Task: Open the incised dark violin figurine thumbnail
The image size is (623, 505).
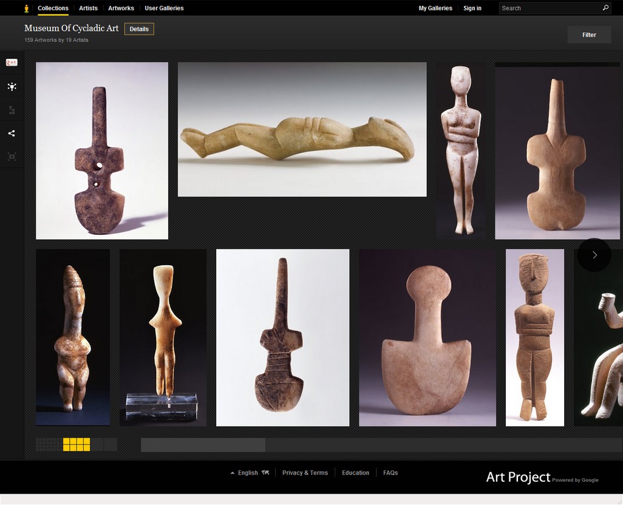Action: tap(282, 337)
